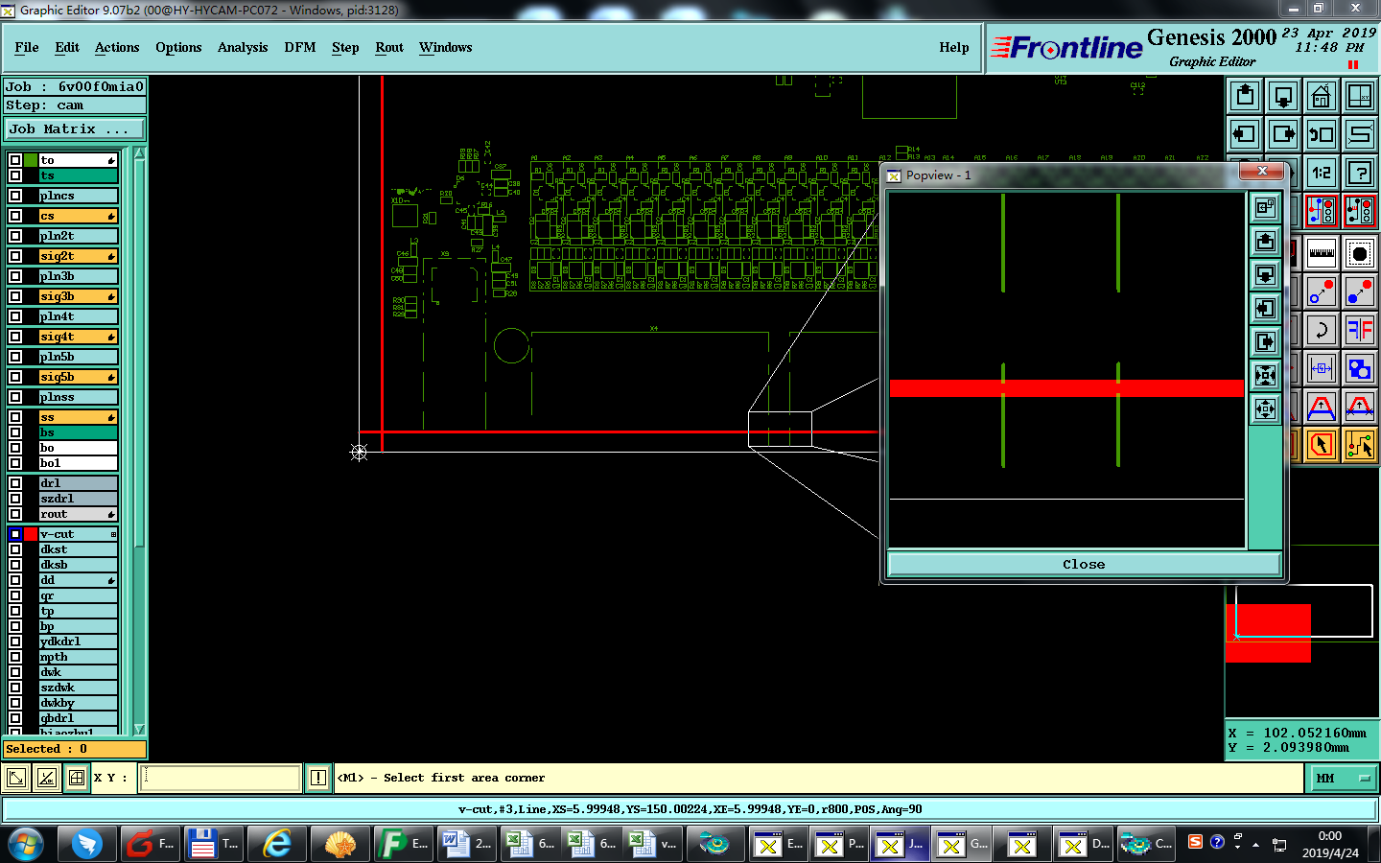Toggle the checkbox for layer 'to'
This screenshot has height=863, width=1381.
(15, 160)
